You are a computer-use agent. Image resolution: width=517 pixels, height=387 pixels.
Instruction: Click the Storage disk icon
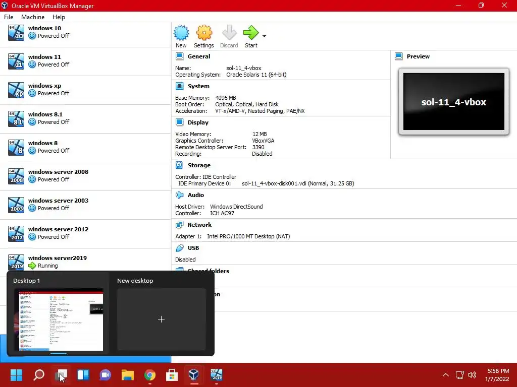179,165
